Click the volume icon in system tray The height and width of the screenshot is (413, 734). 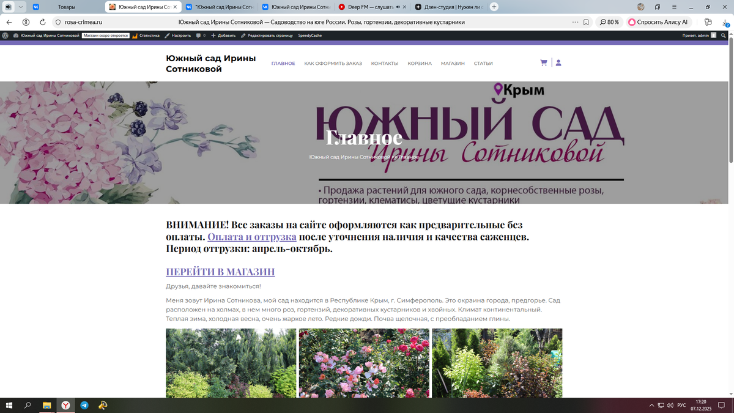(670, 405)
